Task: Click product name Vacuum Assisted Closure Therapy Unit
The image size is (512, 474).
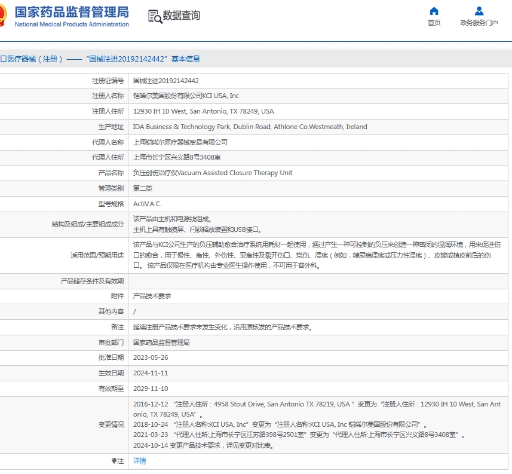Action: 213,173
